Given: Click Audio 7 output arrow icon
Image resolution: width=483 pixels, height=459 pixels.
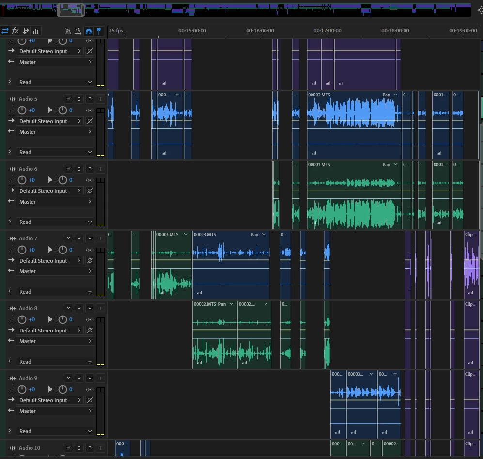Looking at the screenshot, I should pos(11,270).
